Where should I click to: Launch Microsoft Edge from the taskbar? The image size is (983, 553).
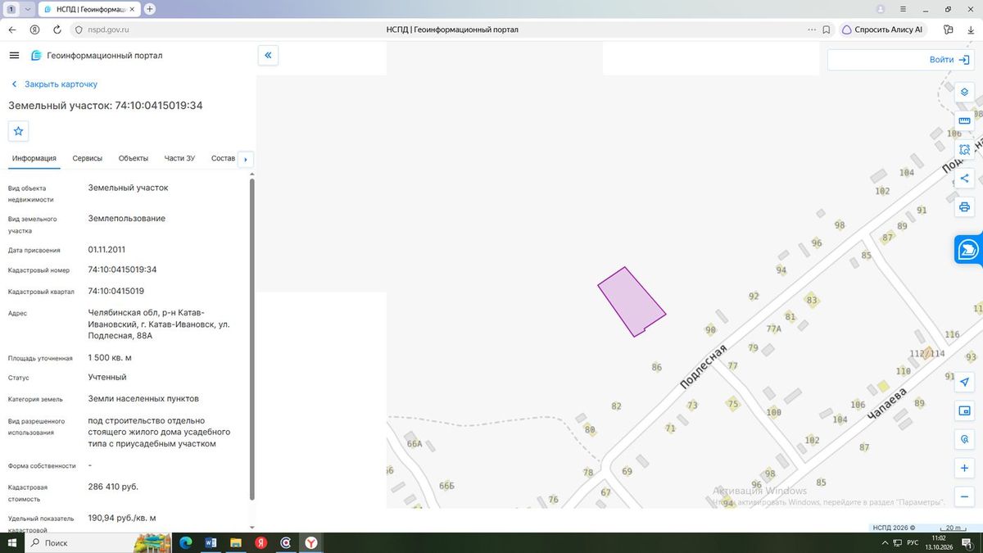point(184,542)
